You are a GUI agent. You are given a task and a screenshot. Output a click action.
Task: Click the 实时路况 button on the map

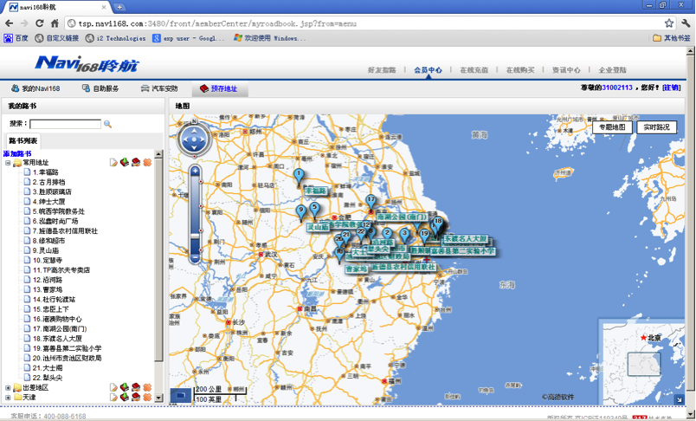656,127
